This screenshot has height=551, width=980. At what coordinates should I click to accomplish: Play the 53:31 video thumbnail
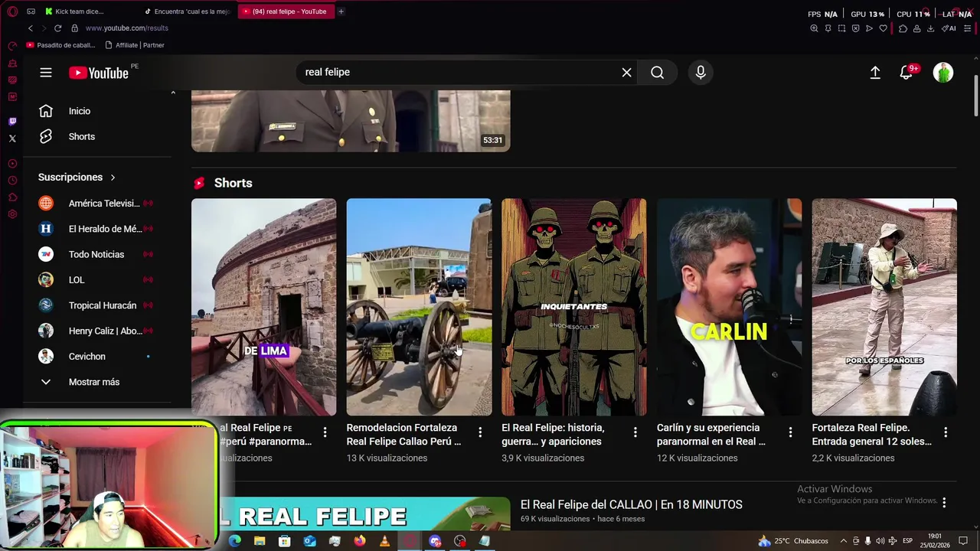pyautogui.click(x=351, y=121)
